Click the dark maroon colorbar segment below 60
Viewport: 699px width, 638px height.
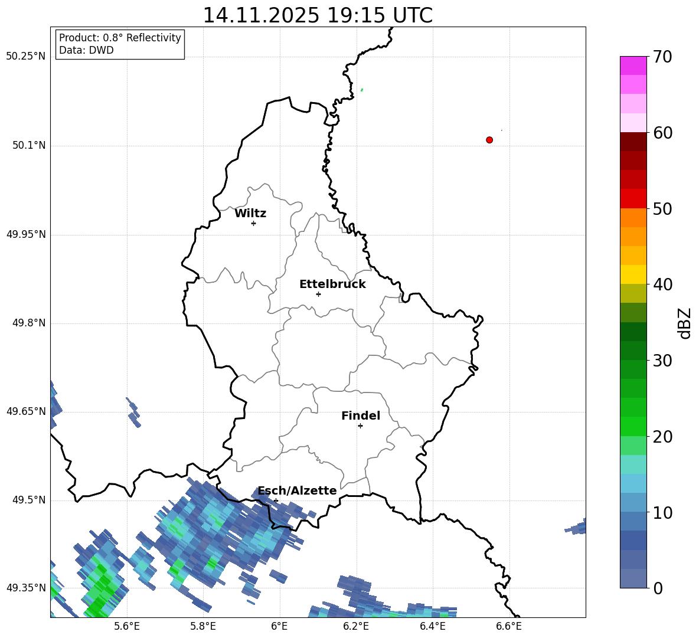pos(633,142)
